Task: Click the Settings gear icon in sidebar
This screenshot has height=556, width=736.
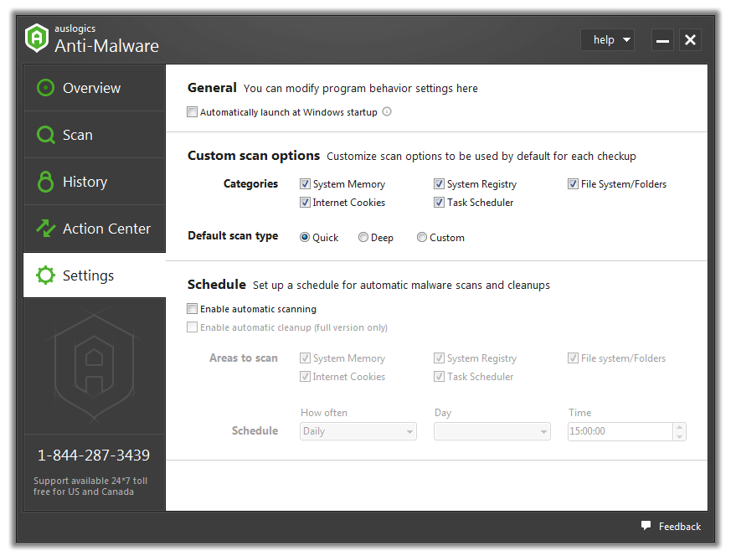Action: coord(45,275)
